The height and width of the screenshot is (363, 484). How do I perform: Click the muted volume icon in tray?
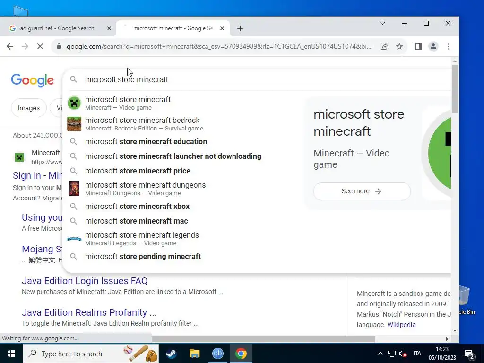click(x=403, y=354)
